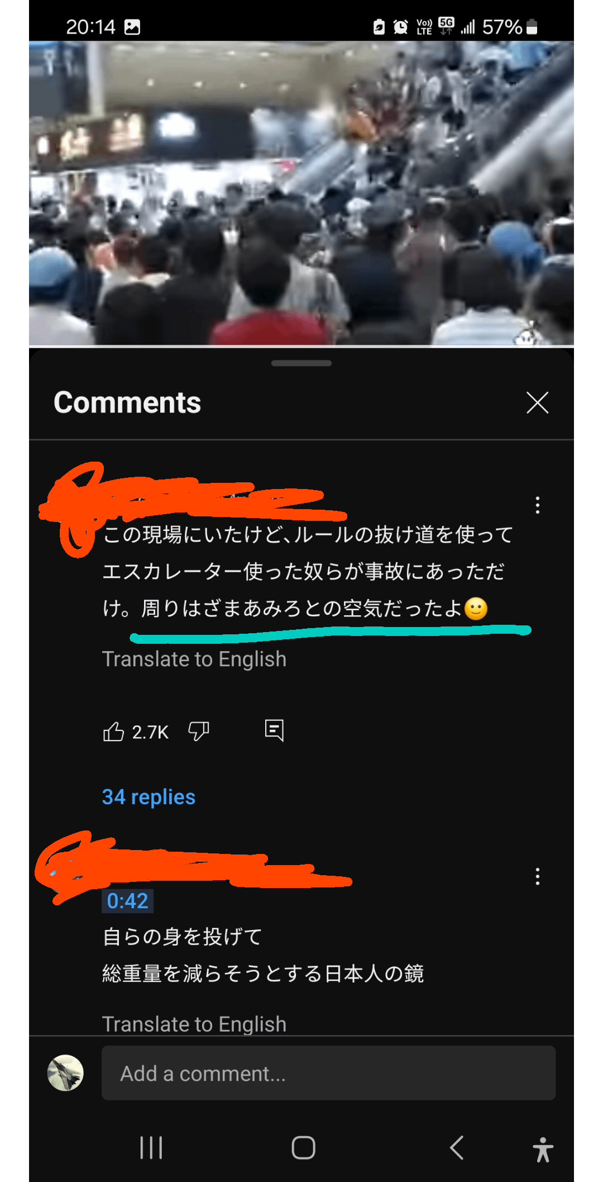Image resolution: width=603 pixels, height=1182 pixels.
Task: Close the Comments panel with X
Action: 537,402
